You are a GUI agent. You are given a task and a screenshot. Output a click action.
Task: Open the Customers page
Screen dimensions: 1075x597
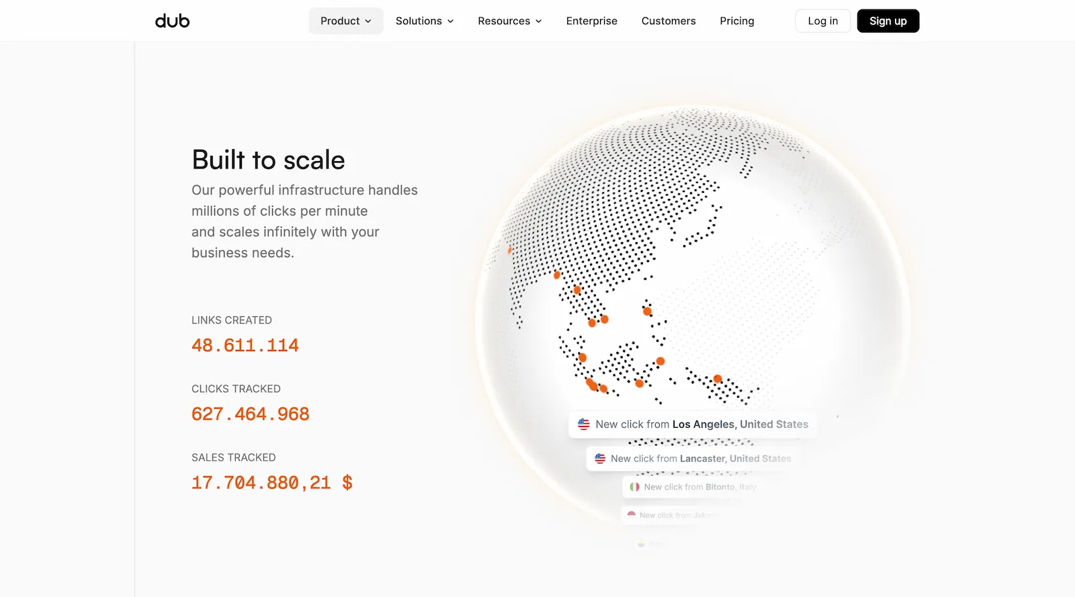[668, 21]
